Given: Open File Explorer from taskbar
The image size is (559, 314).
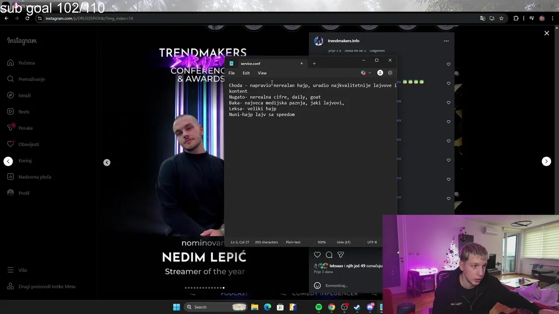Looking at the screenshot, I should [x=255, y=307].
